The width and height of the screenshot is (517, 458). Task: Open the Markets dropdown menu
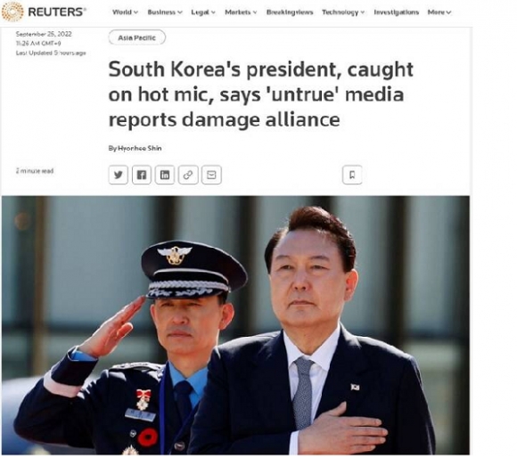(x=241, y=12)
